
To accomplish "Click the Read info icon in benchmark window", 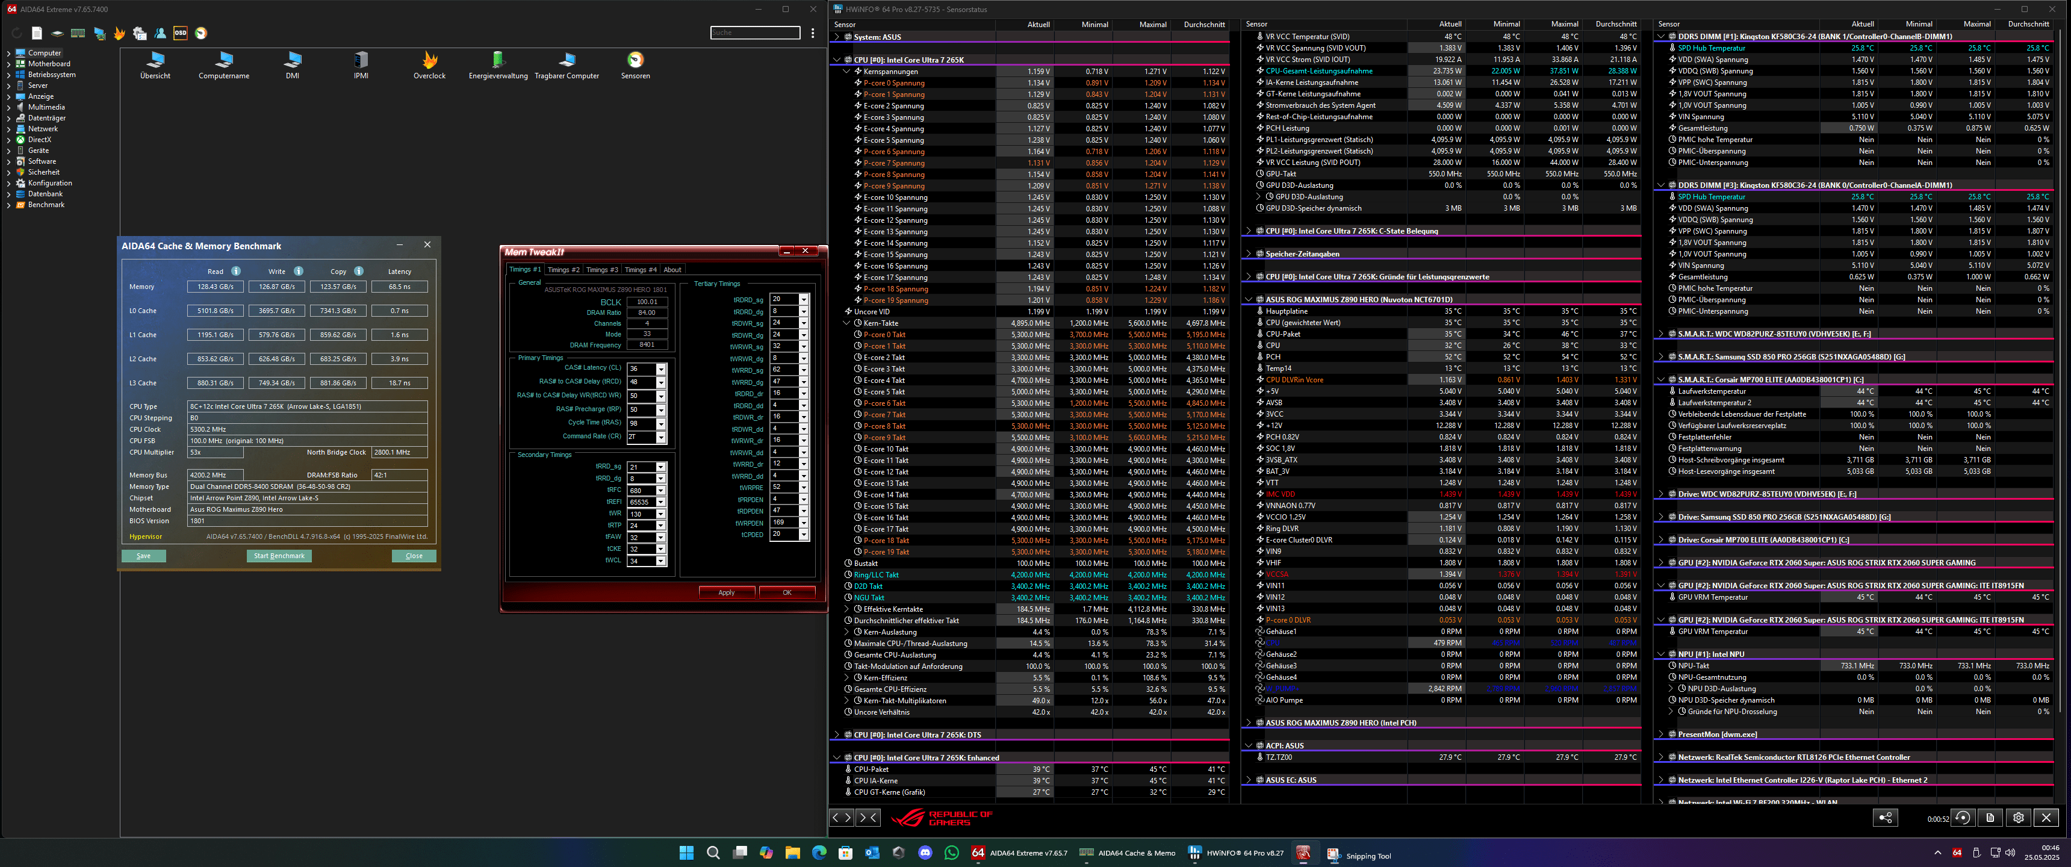I will [x=237, y=271].
